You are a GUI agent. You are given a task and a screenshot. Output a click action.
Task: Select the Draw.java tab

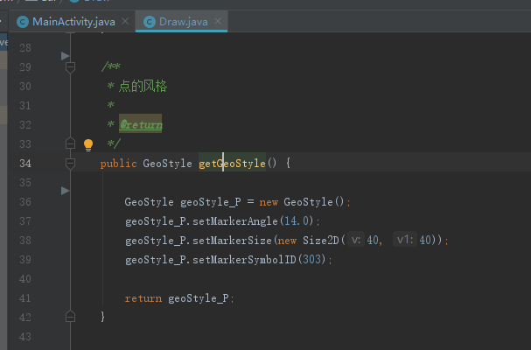(183, 22)
